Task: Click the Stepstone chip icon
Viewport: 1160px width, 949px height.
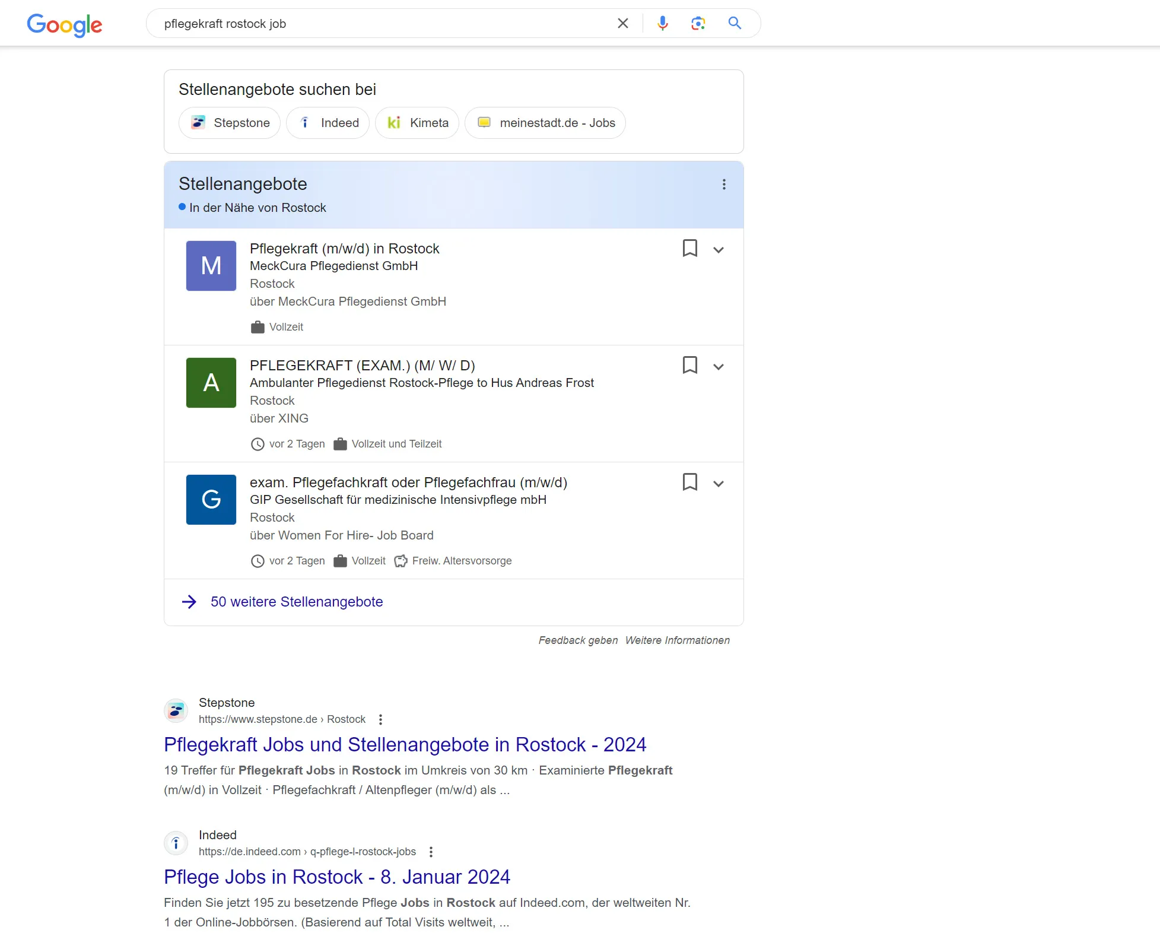Action: 198,123
